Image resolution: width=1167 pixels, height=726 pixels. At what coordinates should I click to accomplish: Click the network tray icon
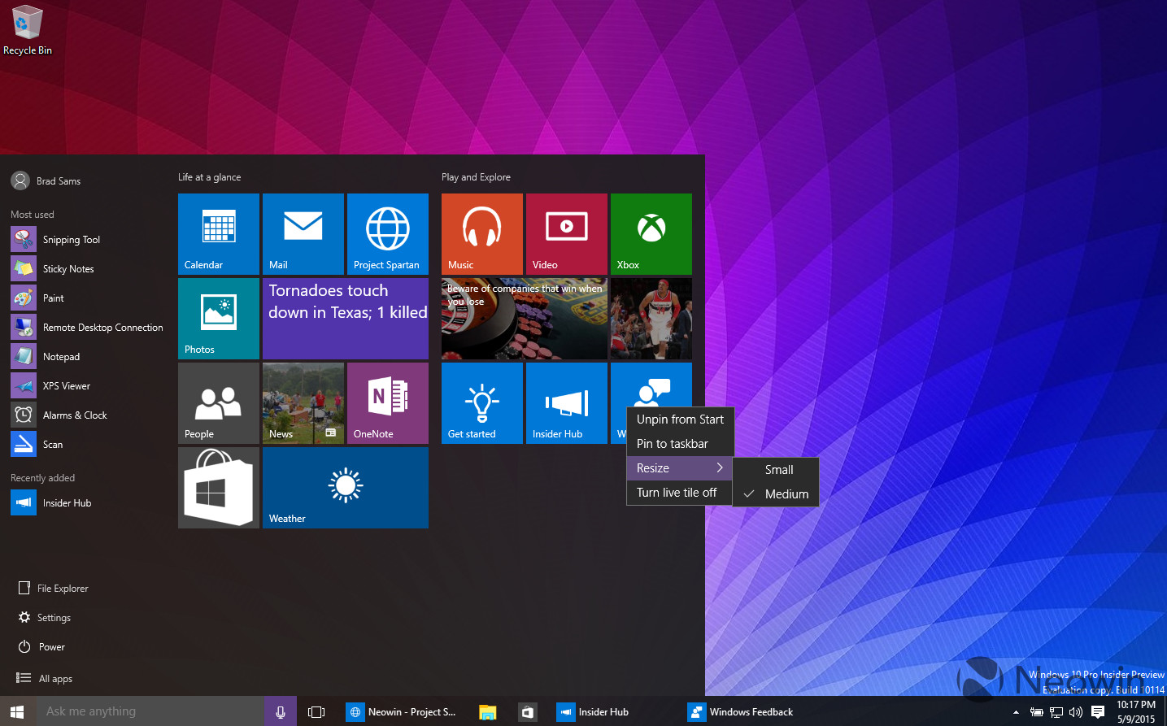[1056, 712]
